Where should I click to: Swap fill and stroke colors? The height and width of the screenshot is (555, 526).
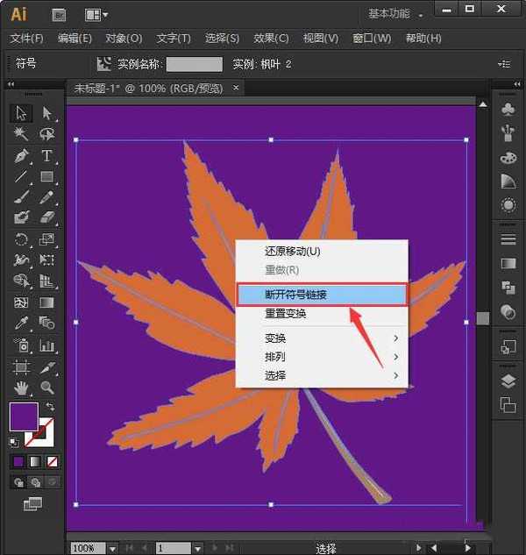pyautogui.click(x=50, y=408)
